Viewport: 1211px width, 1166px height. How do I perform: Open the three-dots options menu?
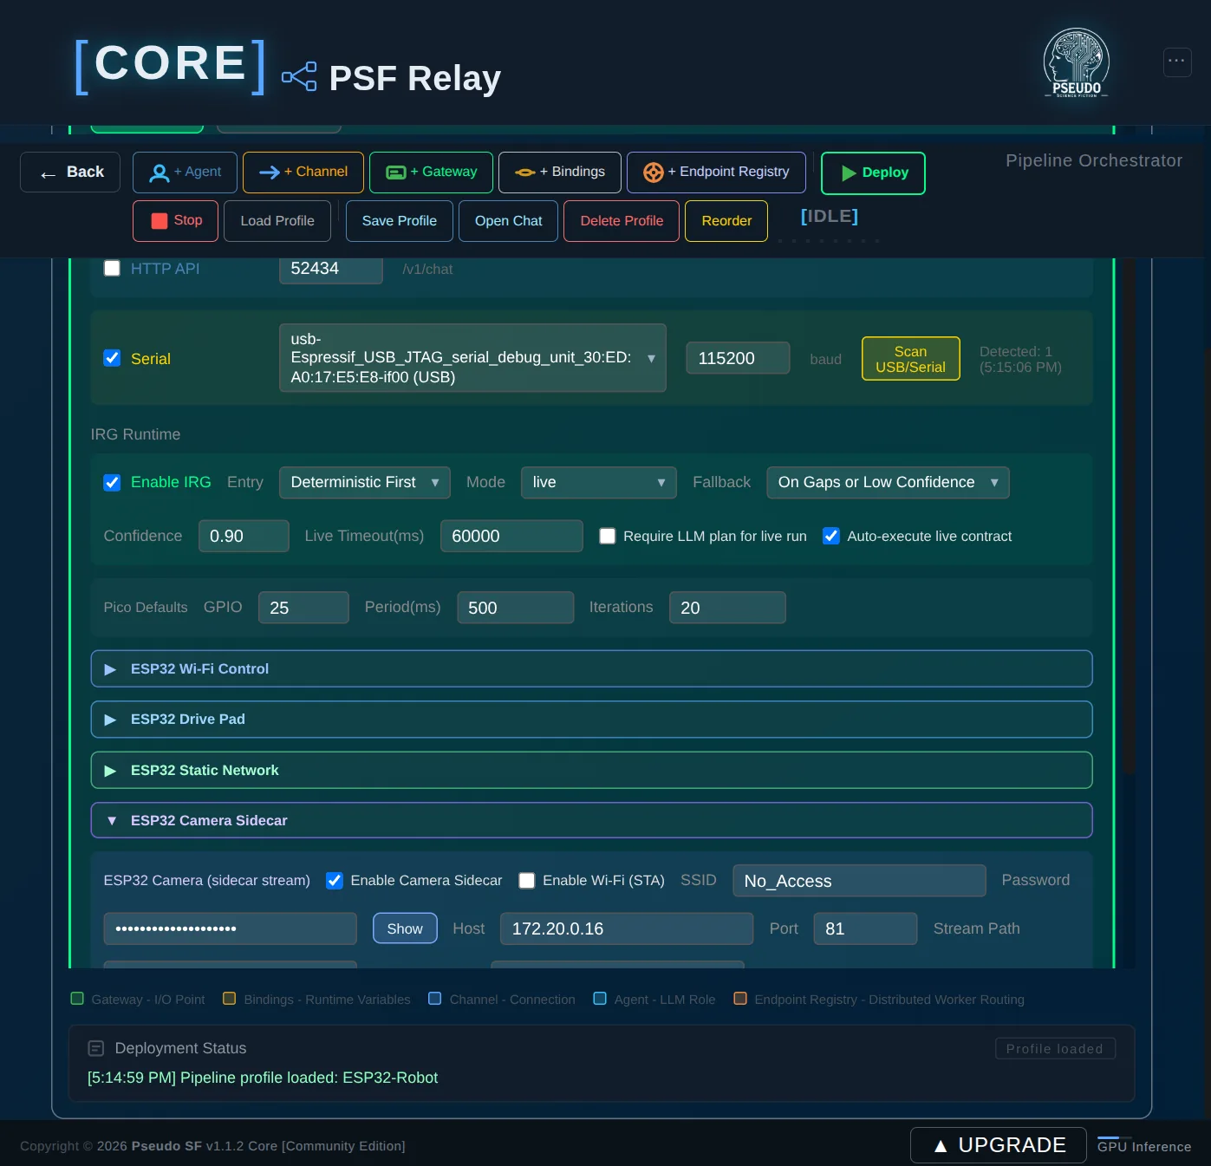click(x=1176, y=62)
